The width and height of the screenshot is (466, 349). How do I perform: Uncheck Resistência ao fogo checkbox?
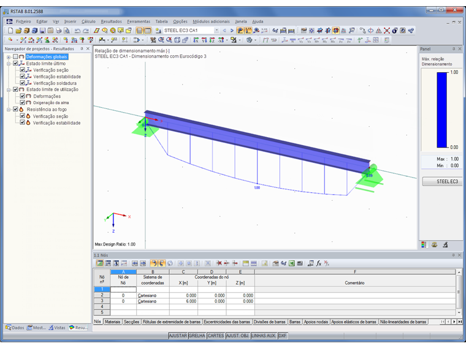pyautogui.click(x=15, y=109)
